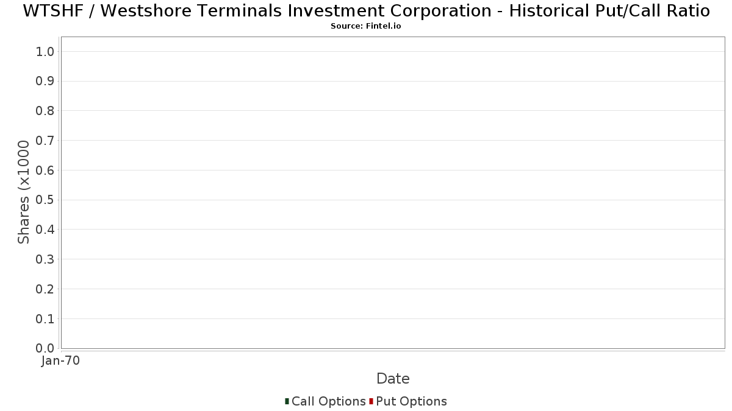732x411 pixels.
Task: Click the Shares (x1000 y-axis title
Action: tap(24, 192)
